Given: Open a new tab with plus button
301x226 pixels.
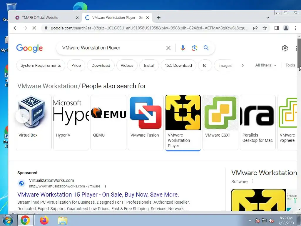Looking at the screenshot, I should coord(158,18).
